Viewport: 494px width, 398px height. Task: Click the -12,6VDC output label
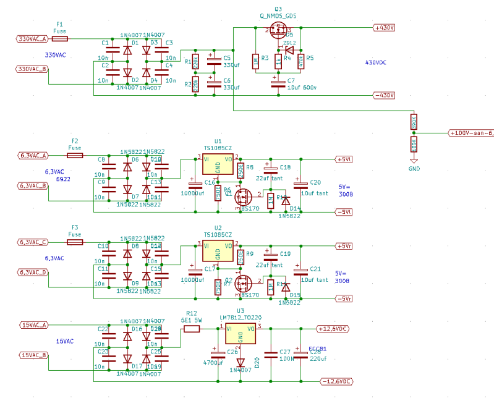point(336,382)
